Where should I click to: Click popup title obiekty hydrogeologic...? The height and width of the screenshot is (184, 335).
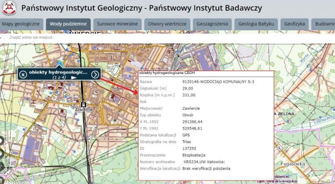click(59, 72)
